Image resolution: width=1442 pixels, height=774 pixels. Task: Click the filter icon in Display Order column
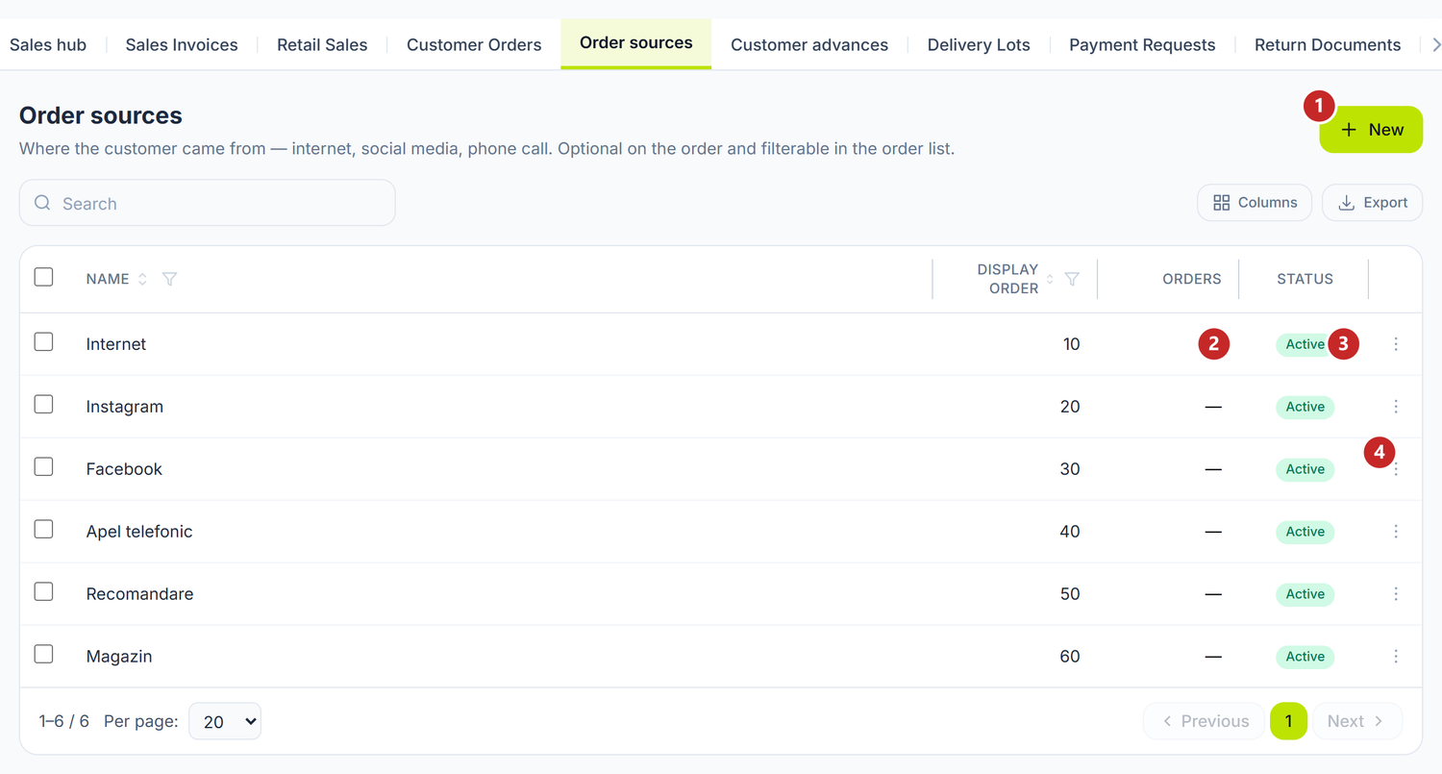tap(1072, 279)
